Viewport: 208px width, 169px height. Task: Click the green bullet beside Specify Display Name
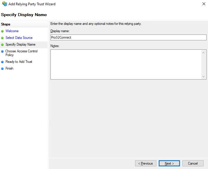(3, 44)
